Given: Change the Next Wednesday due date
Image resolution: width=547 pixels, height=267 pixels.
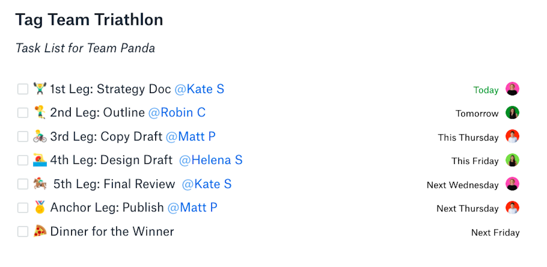Looking at the screenshot, I should [462, 185].
